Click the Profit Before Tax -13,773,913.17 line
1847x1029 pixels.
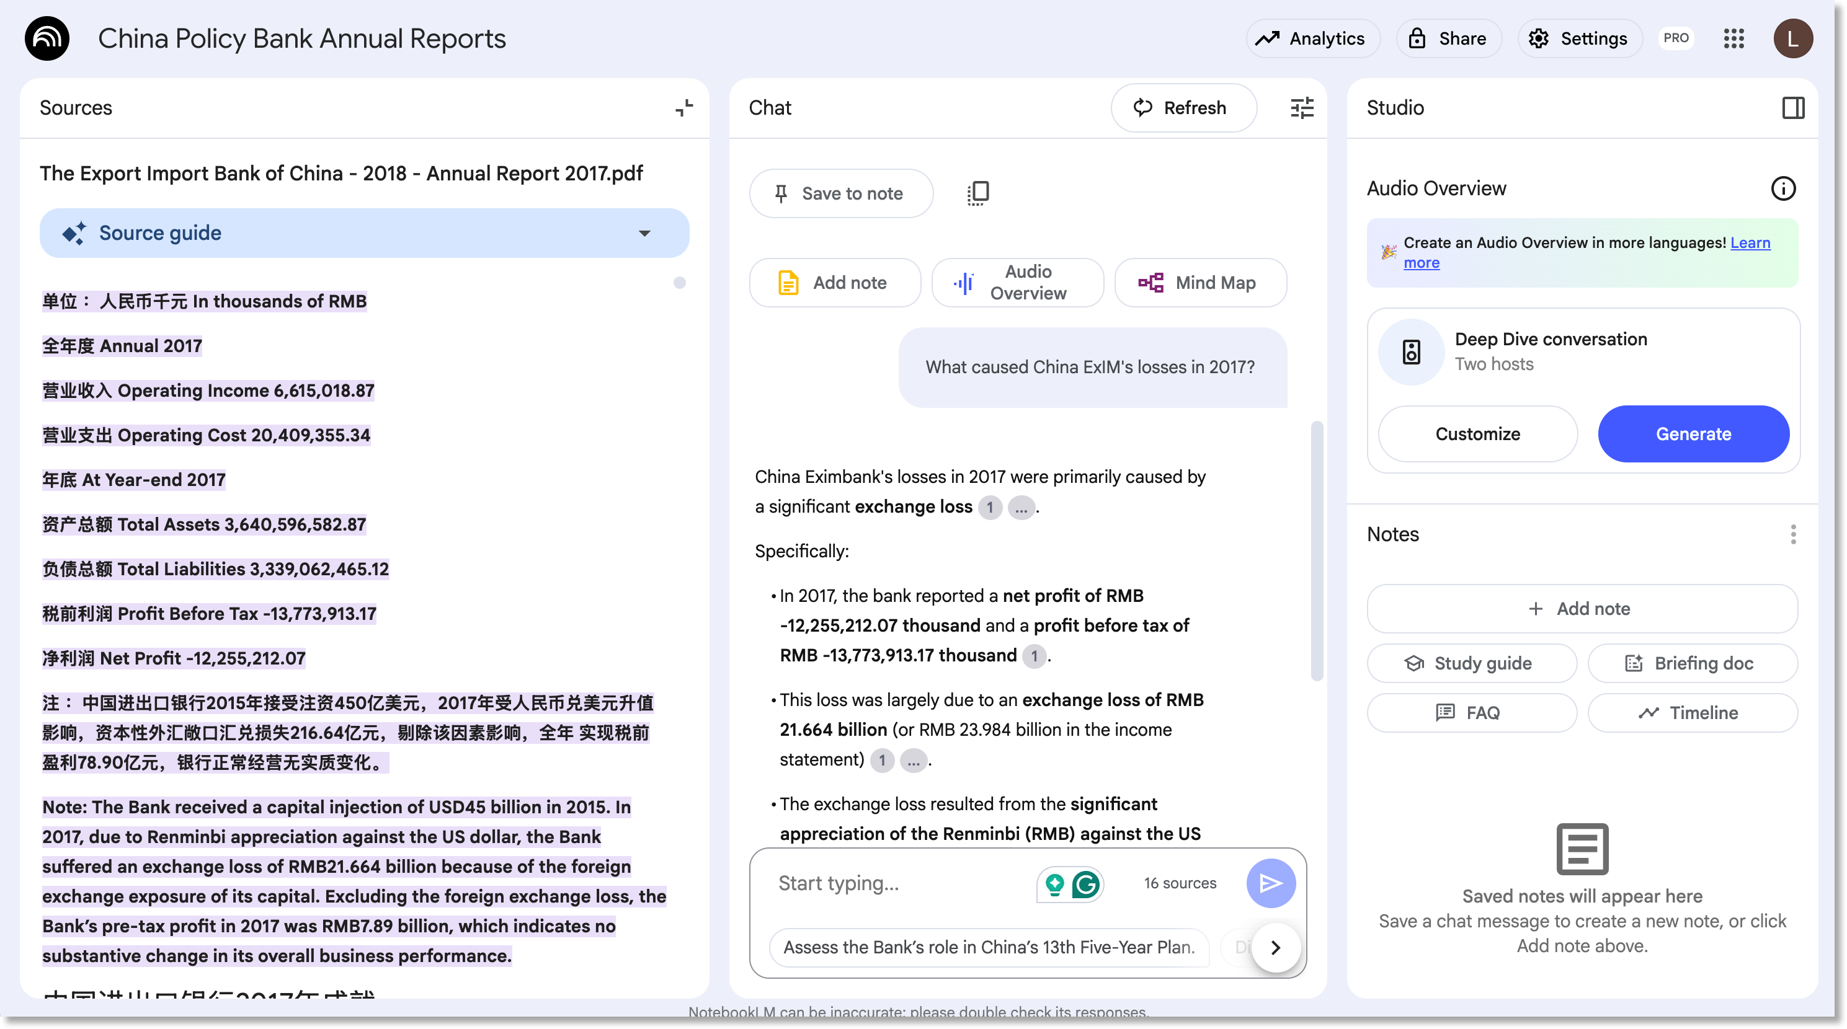point(208,614)
